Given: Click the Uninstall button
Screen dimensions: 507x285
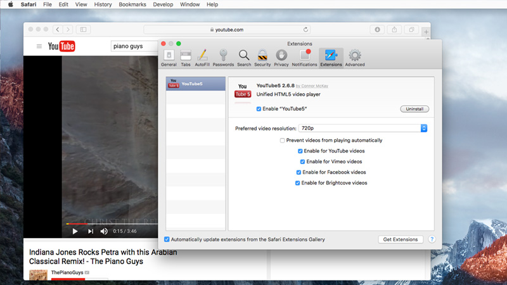Looking at the screenshot, I should pos(414,109).
